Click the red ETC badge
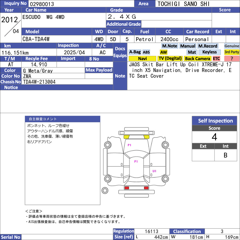 [216, 58]
